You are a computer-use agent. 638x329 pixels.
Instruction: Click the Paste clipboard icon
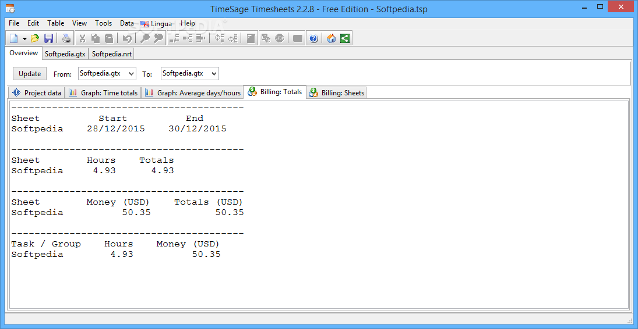coord(109,38)
